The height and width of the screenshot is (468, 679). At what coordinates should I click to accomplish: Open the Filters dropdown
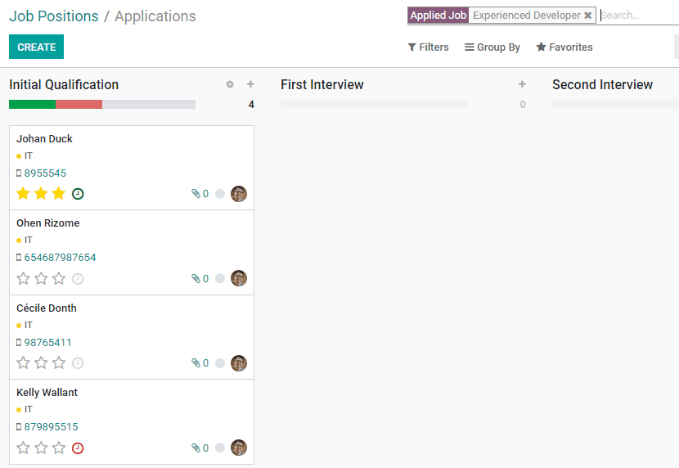(428, 47)
